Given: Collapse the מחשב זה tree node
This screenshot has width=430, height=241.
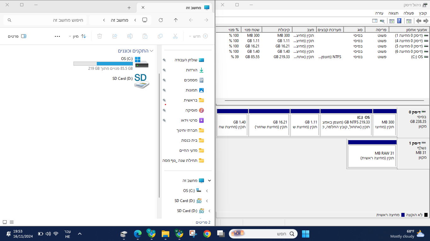Looking at the screenshot, I should point(209,181).
